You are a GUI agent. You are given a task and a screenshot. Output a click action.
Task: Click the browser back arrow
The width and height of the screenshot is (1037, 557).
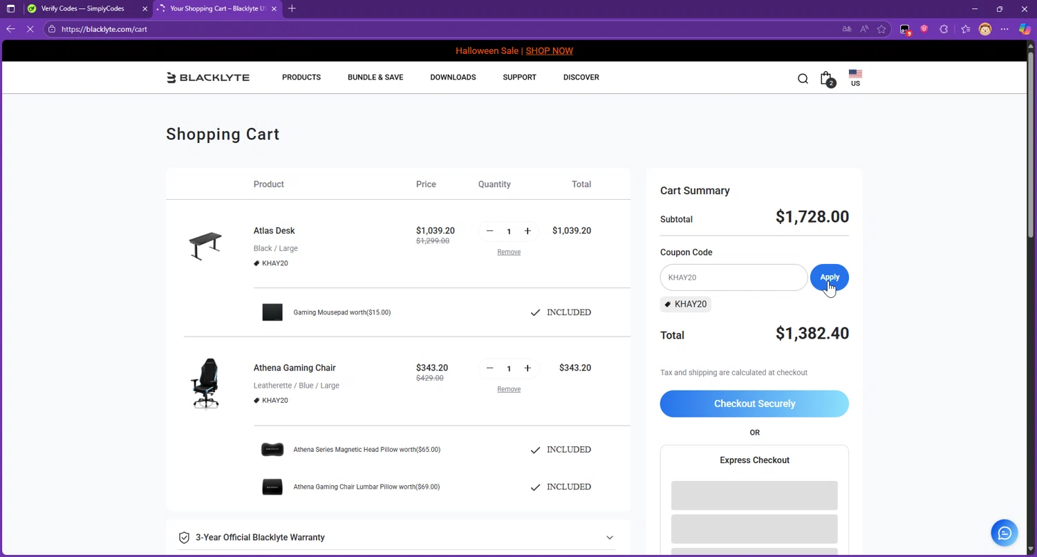[x=10, y=29]
